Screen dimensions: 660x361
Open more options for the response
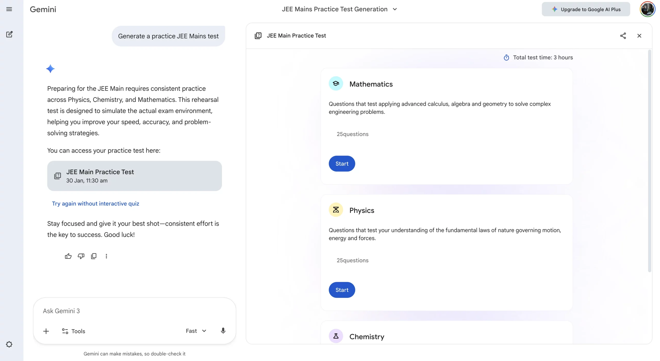106,256
